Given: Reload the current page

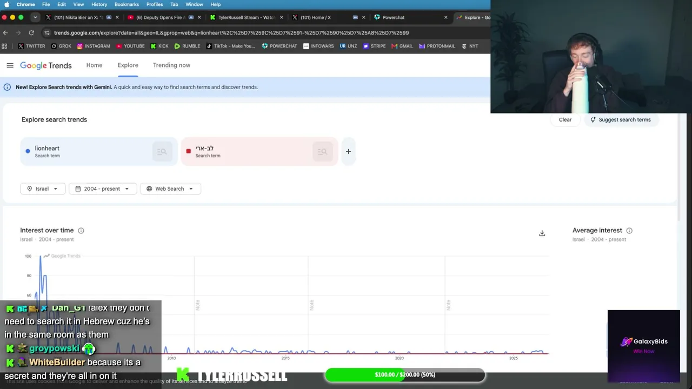Looking at the screenshot, I should coord(31,32).
